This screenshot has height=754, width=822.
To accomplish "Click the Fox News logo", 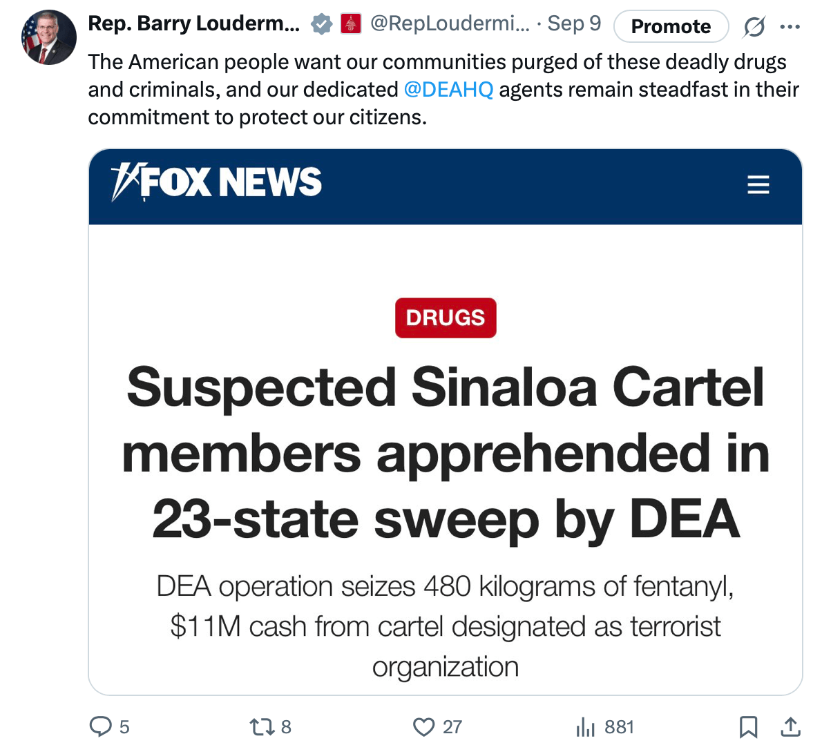I will pos(216,182).
